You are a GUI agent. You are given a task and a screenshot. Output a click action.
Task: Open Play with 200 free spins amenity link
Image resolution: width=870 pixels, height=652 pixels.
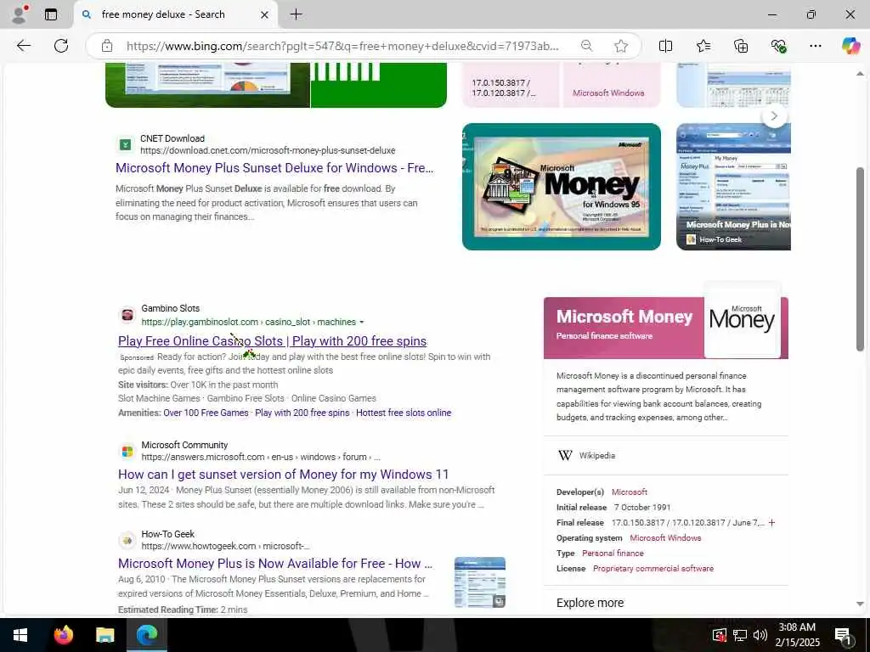[302, 413]
